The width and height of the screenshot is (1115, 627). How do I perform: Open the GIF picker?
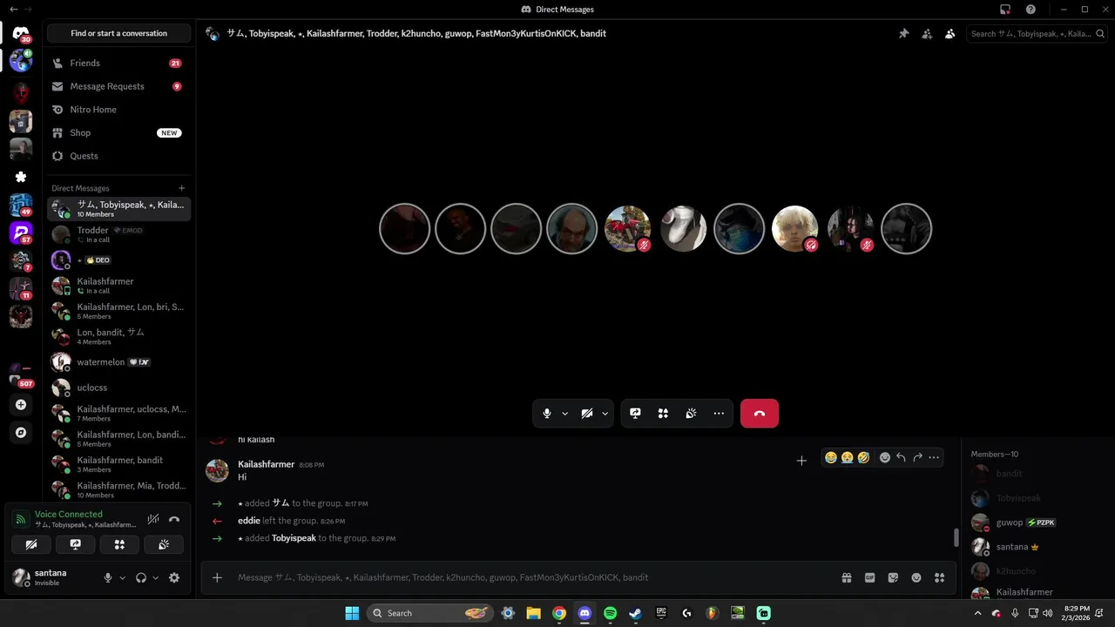point(869,577)
